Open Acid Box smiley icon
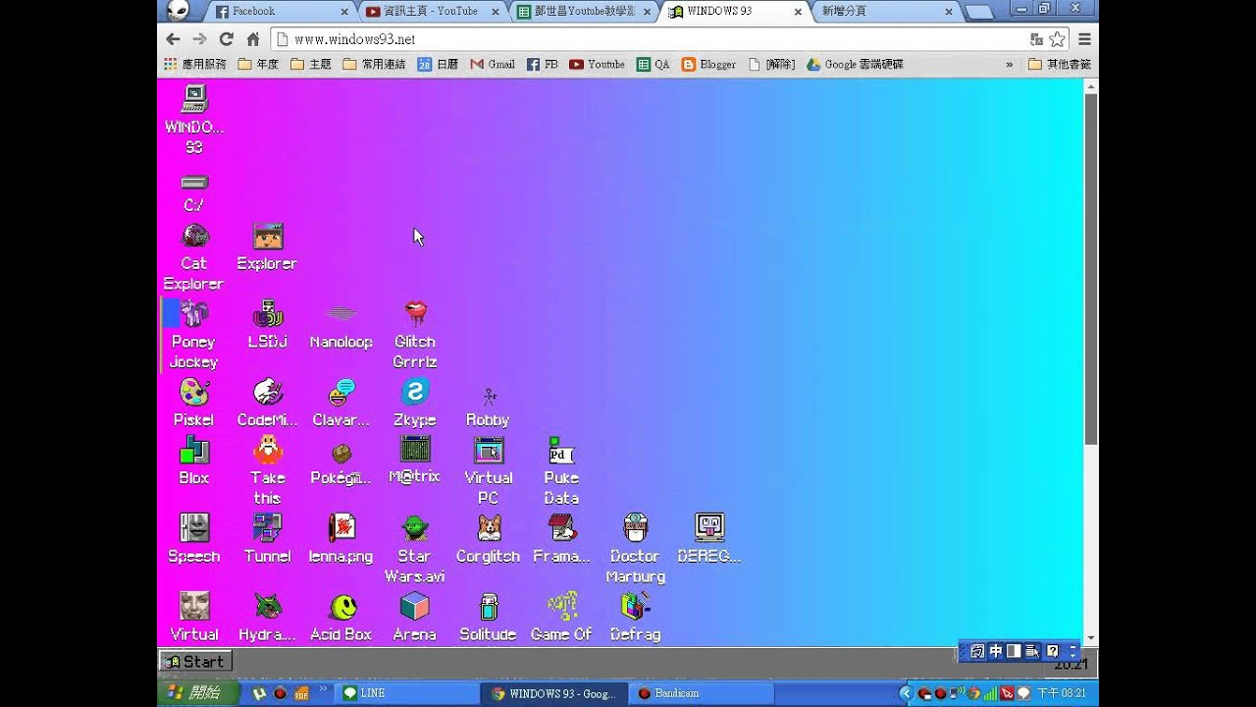Image resolution: width=1256 pixels, height=707 pixels. point(341,607)
